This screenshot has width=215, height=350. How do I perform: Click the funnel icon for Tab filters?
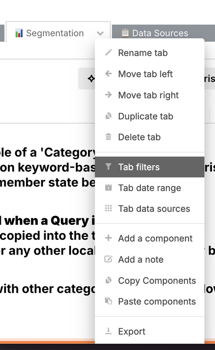point(109,167)
